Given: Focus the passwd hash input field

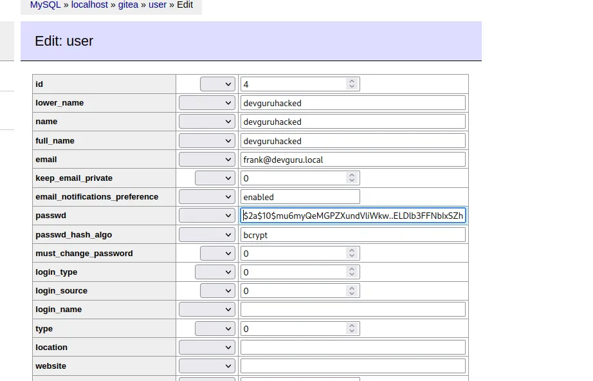Looking at the screenshot, I should point(352,216).
